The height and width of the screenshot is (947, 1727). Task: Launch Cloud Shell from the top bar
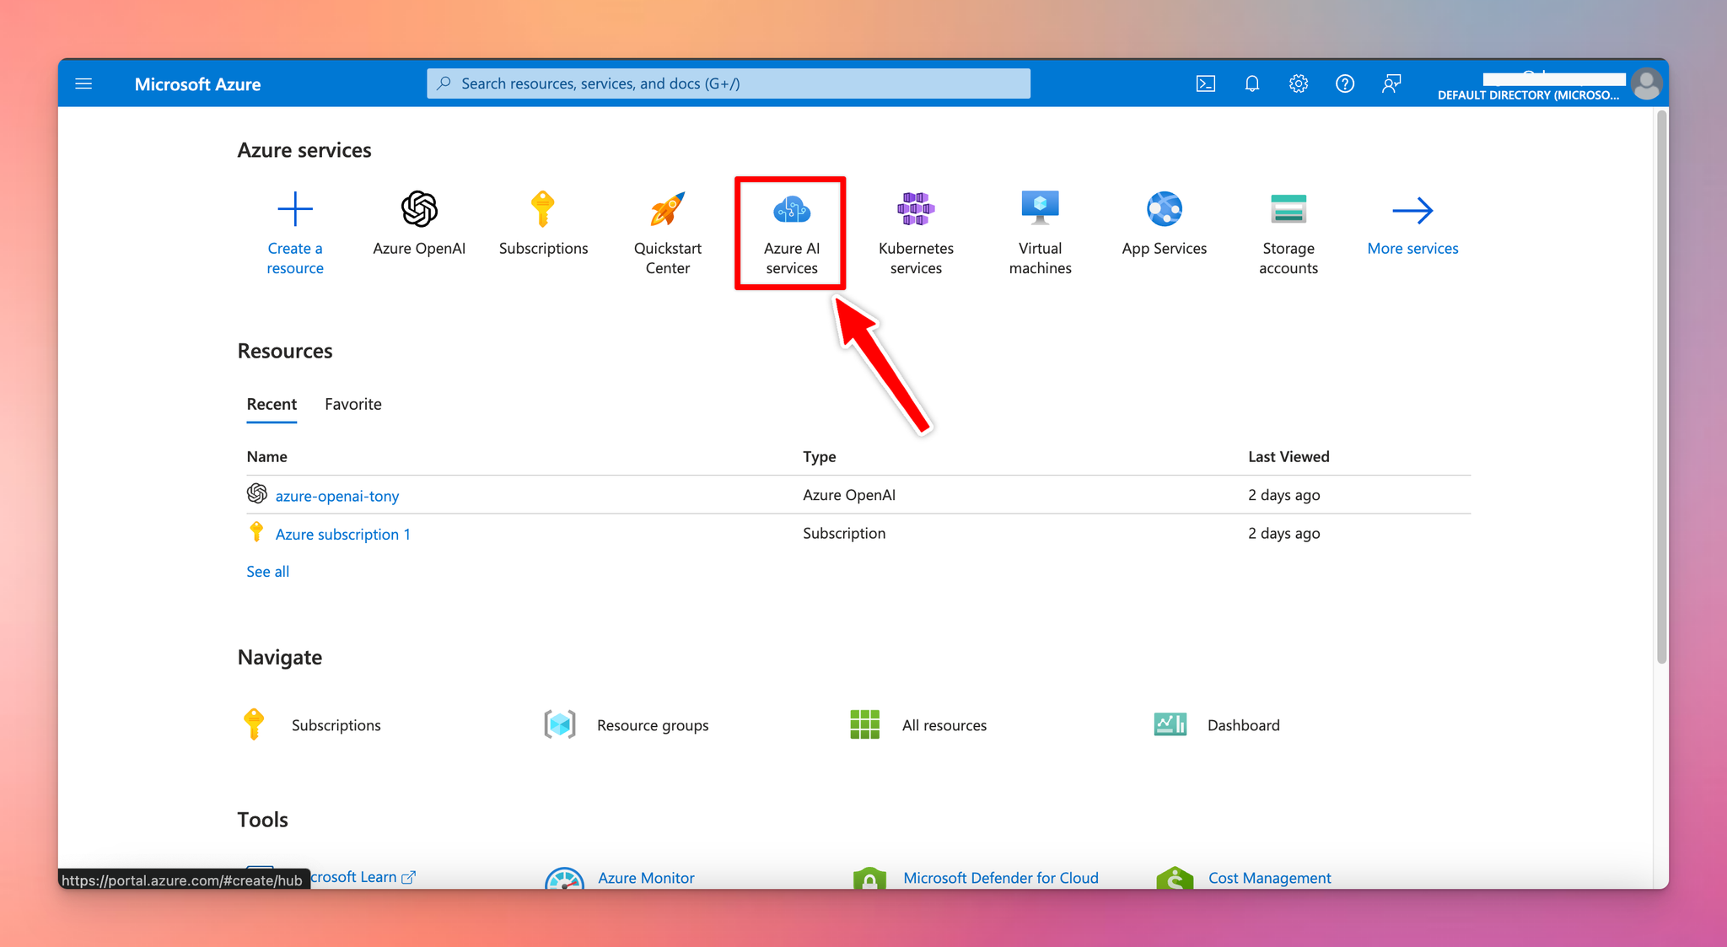pyautogui.click(x=1206, y=83)
